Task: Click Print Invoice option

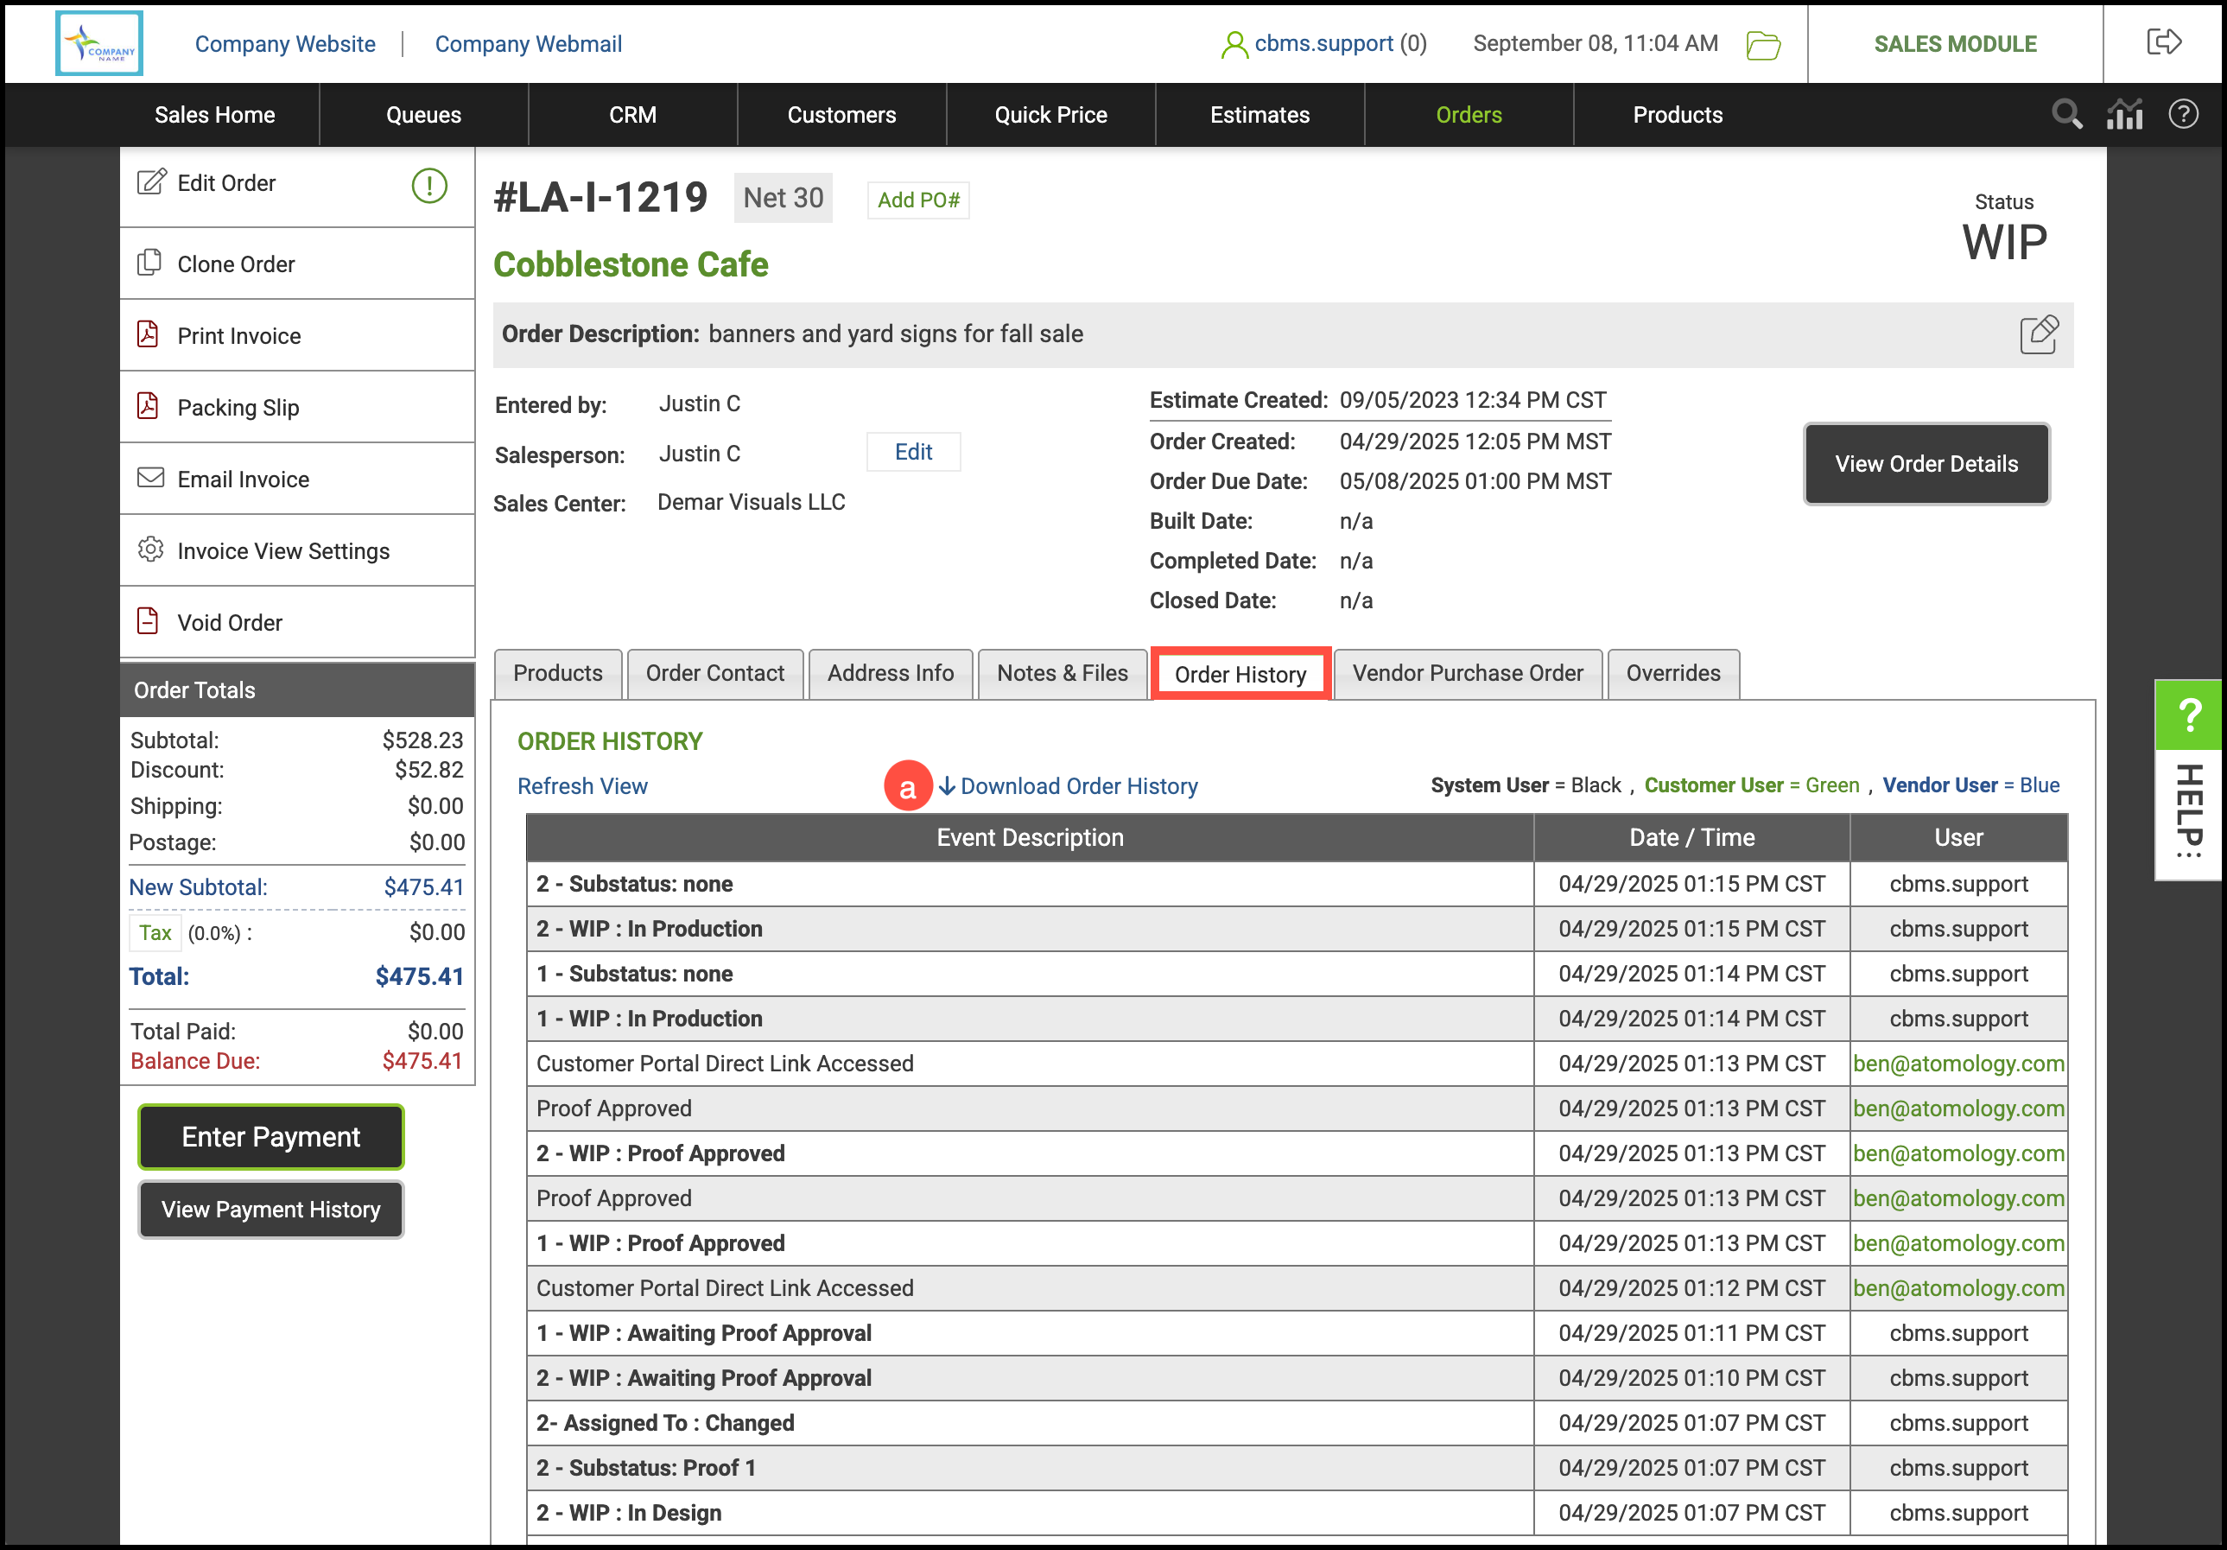Action: [x=238, y=335]
